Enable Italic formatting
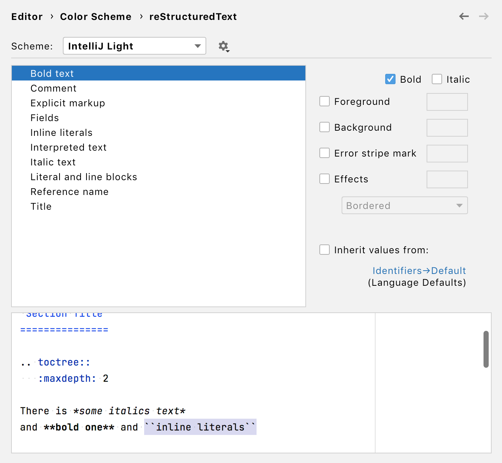This screenshot has height=463, width=502. click(x=437, y=79)
